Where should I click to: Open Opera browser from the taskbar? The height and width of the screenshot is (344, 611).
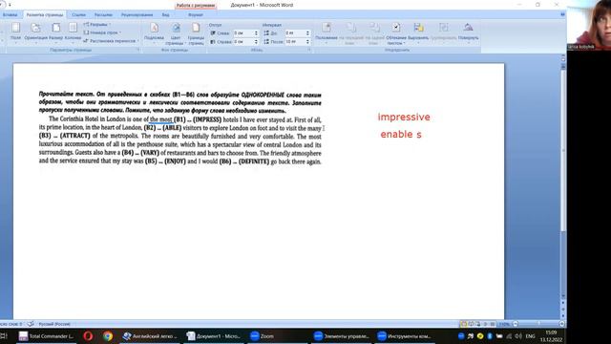[x=88, y=335]
